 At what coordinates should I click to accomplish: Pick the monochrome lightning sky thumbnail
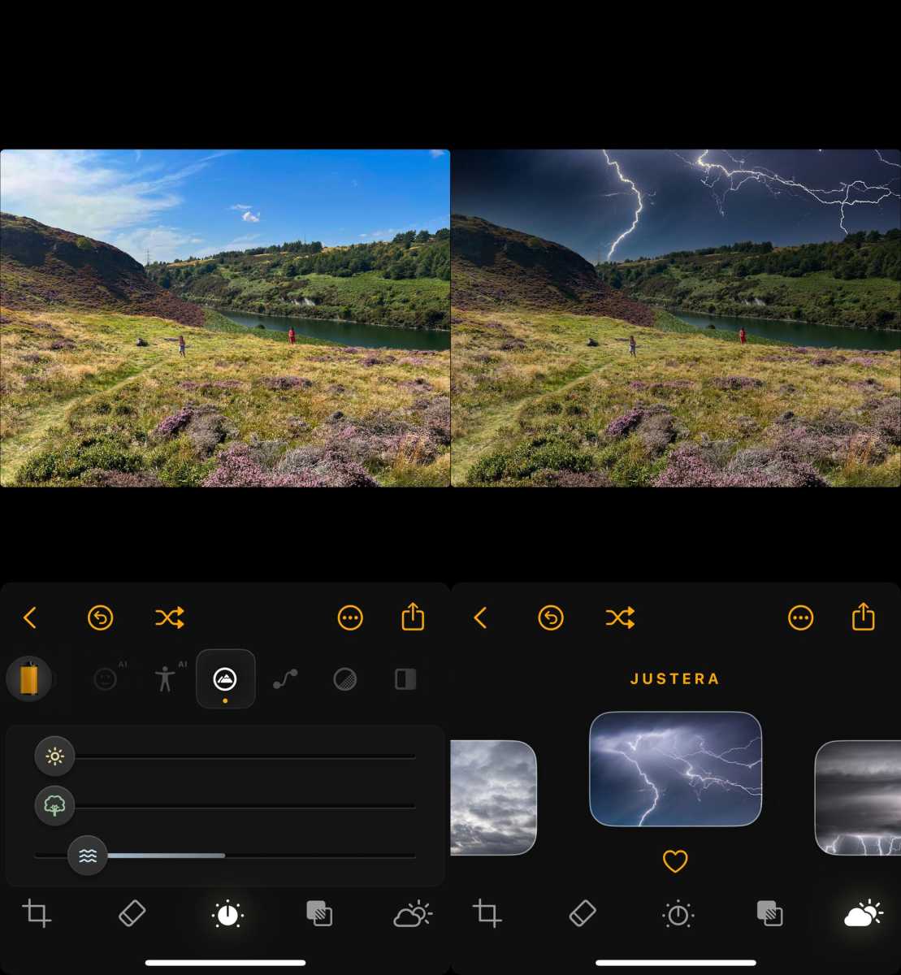[x=858, y=797]
